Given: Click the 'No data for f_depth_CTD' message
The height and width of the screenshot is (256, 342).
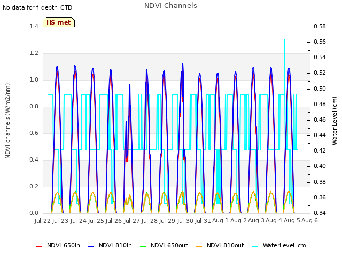Looking at the screenshot, I should point(37,7).
